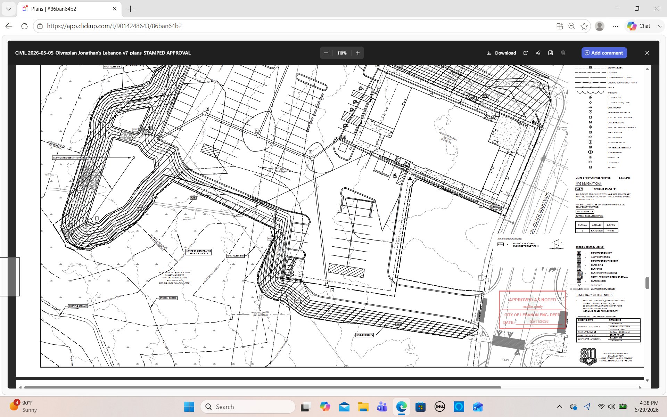The width and height of the screenshot is (667, 417).
Task: Click the viewer's horizontal scrollbar
Action: coord(262,387)
